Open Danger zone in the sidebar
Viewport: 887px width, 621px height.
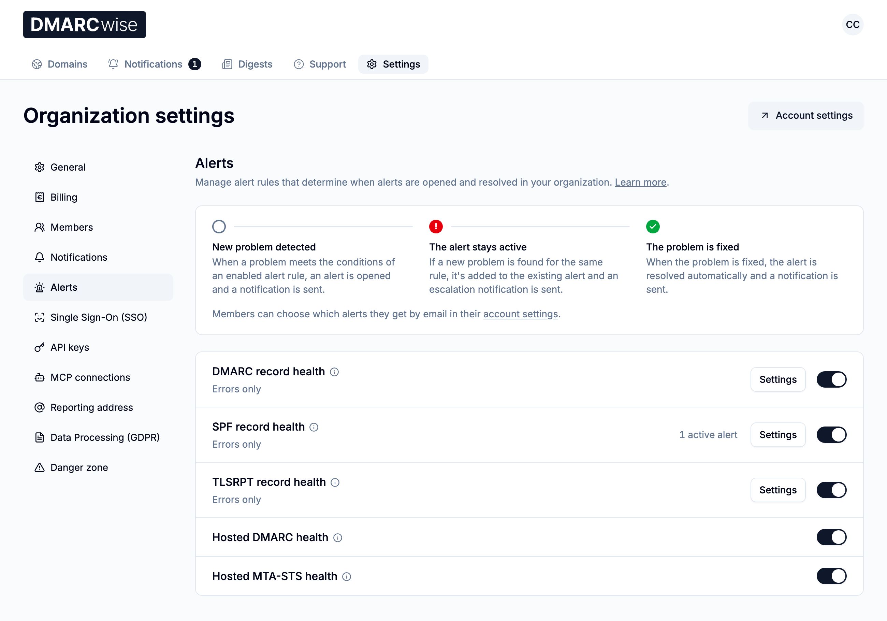98,467
